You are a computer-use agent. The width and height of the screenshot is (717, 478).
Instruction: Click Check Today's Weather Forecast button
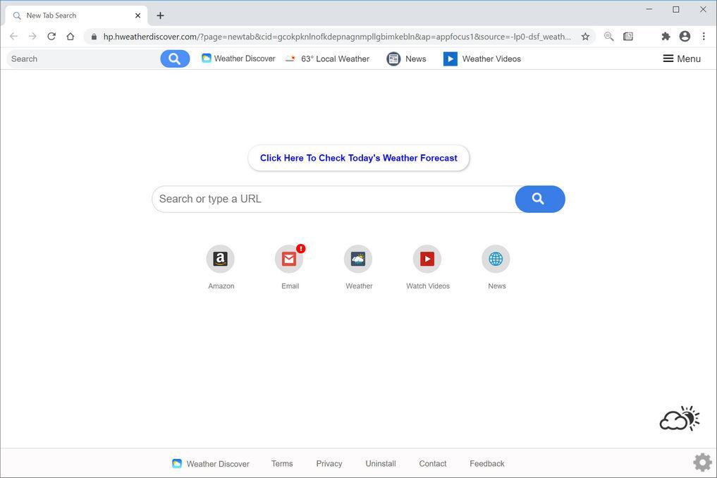pos(358,158)
